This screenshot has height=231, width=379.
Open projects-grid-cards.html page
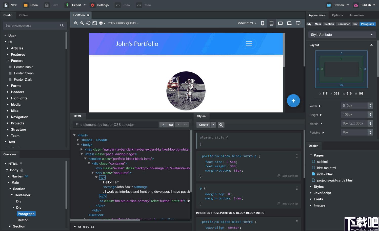tap(335, 180)
